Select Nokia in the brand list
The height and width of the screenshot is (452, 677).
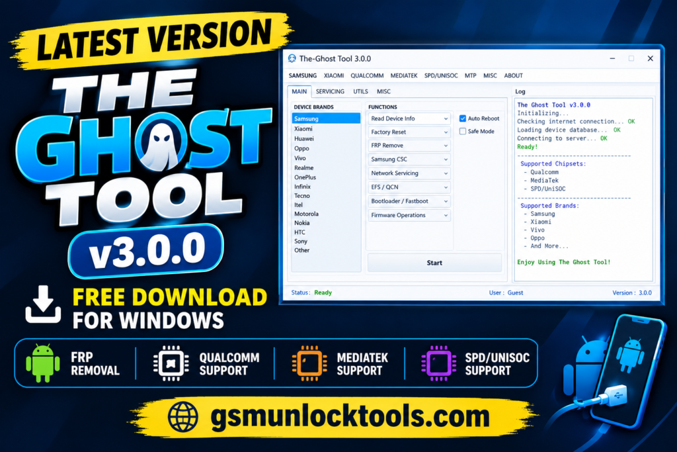point(326,223)
